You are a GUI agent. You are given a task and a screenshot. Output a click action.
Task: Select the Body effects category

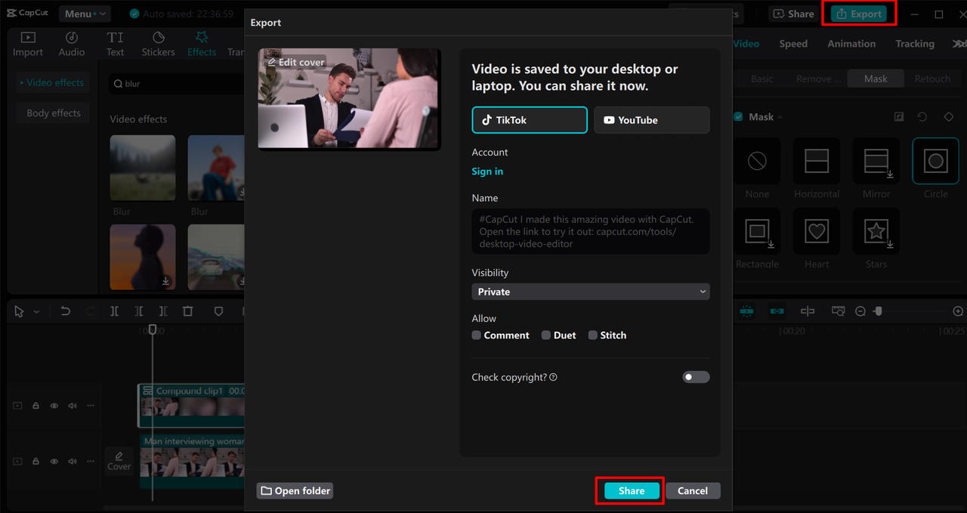click(x=53, y=113)
